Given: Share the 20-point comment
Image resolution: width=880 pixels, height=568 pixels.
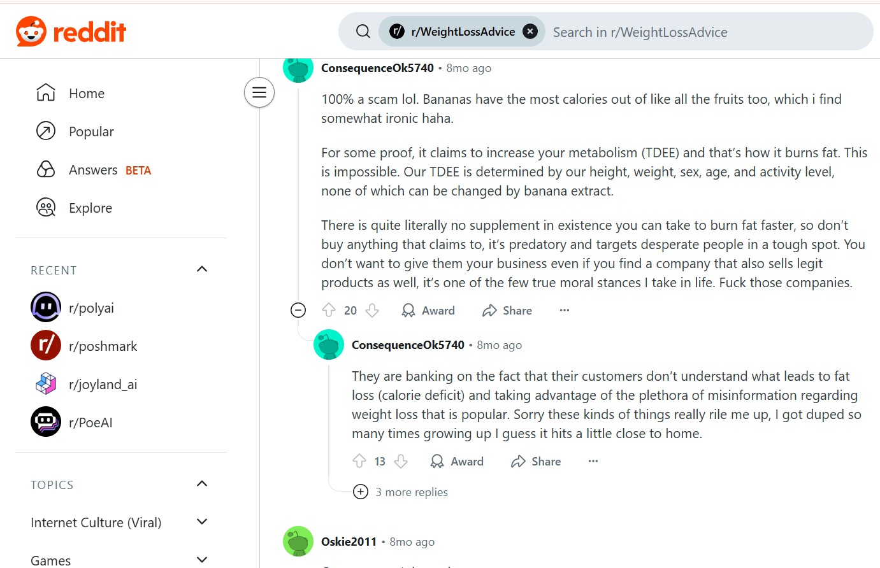Looking at the screenshot, I should (507, 311).
